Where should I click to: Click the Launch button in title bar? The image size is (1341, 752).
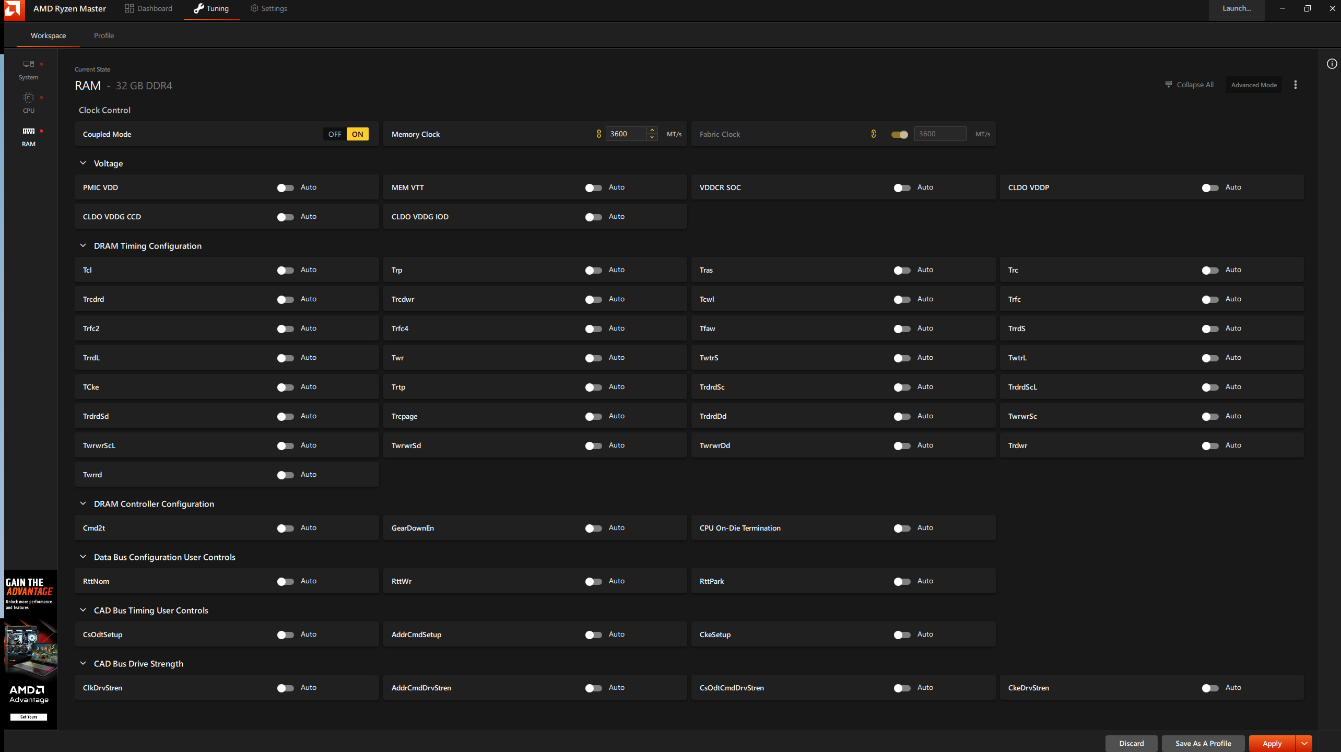tap(1236, 8)
